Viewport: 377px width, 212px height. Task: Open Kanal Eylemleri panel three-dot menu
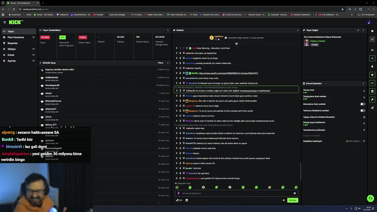pyautogui.click(x=363, y=83)
